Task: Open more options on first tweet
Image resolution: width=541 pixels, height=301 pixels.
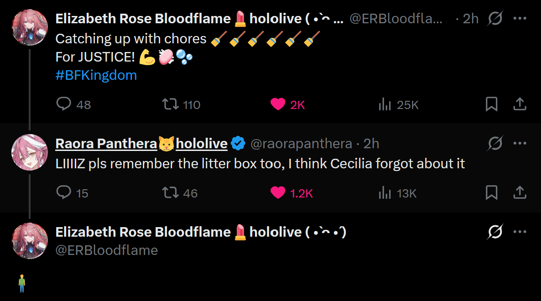Action: (520, 18)
